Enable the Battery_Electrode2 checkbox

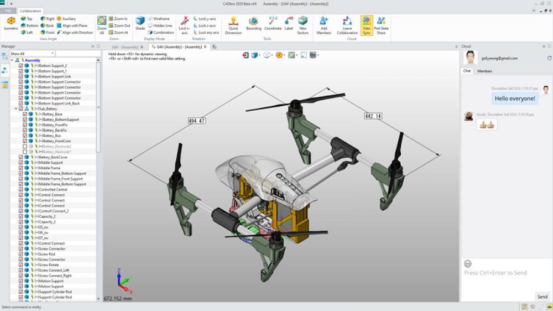pos(25,147)
